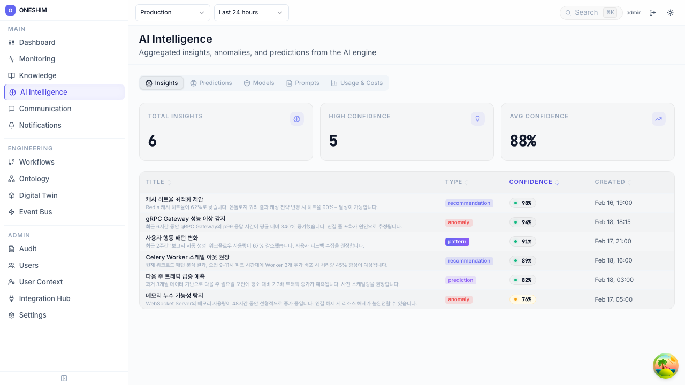Click the brain icon on Total Insights card

(x=297, y=119)
